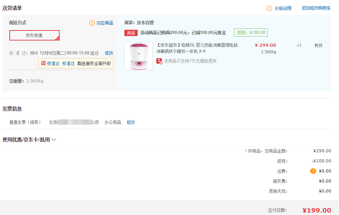Click the 有货 stock status
339x215 pixels.
[x=318, y=46]
